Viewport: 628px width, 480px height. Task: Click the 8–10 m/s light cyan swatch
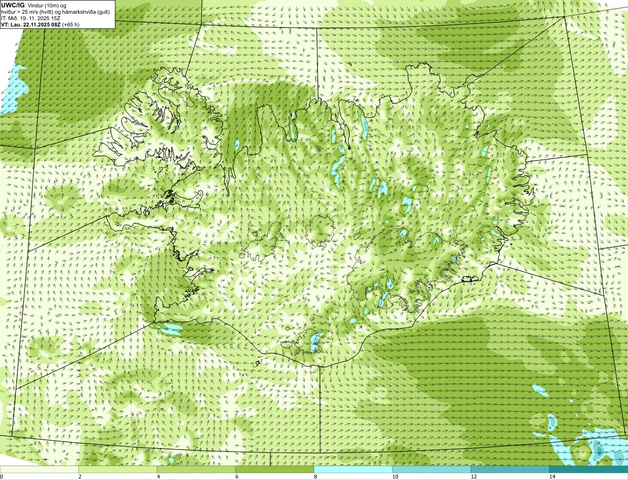(x=353, y=469)
